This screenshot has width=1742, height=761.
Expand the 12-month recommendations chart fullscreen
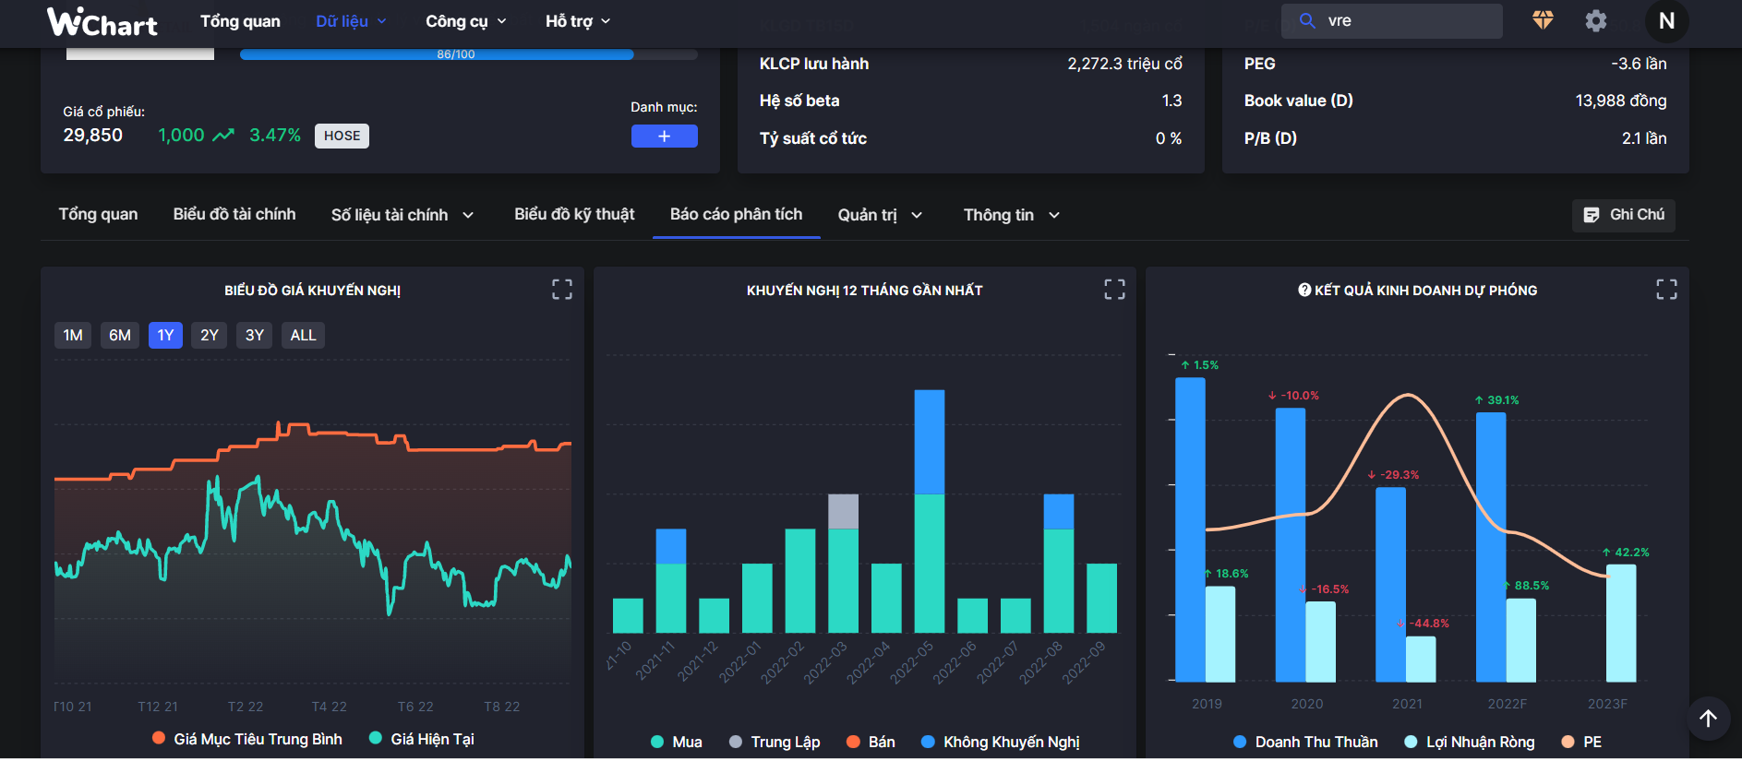(x=1114, y=290)
